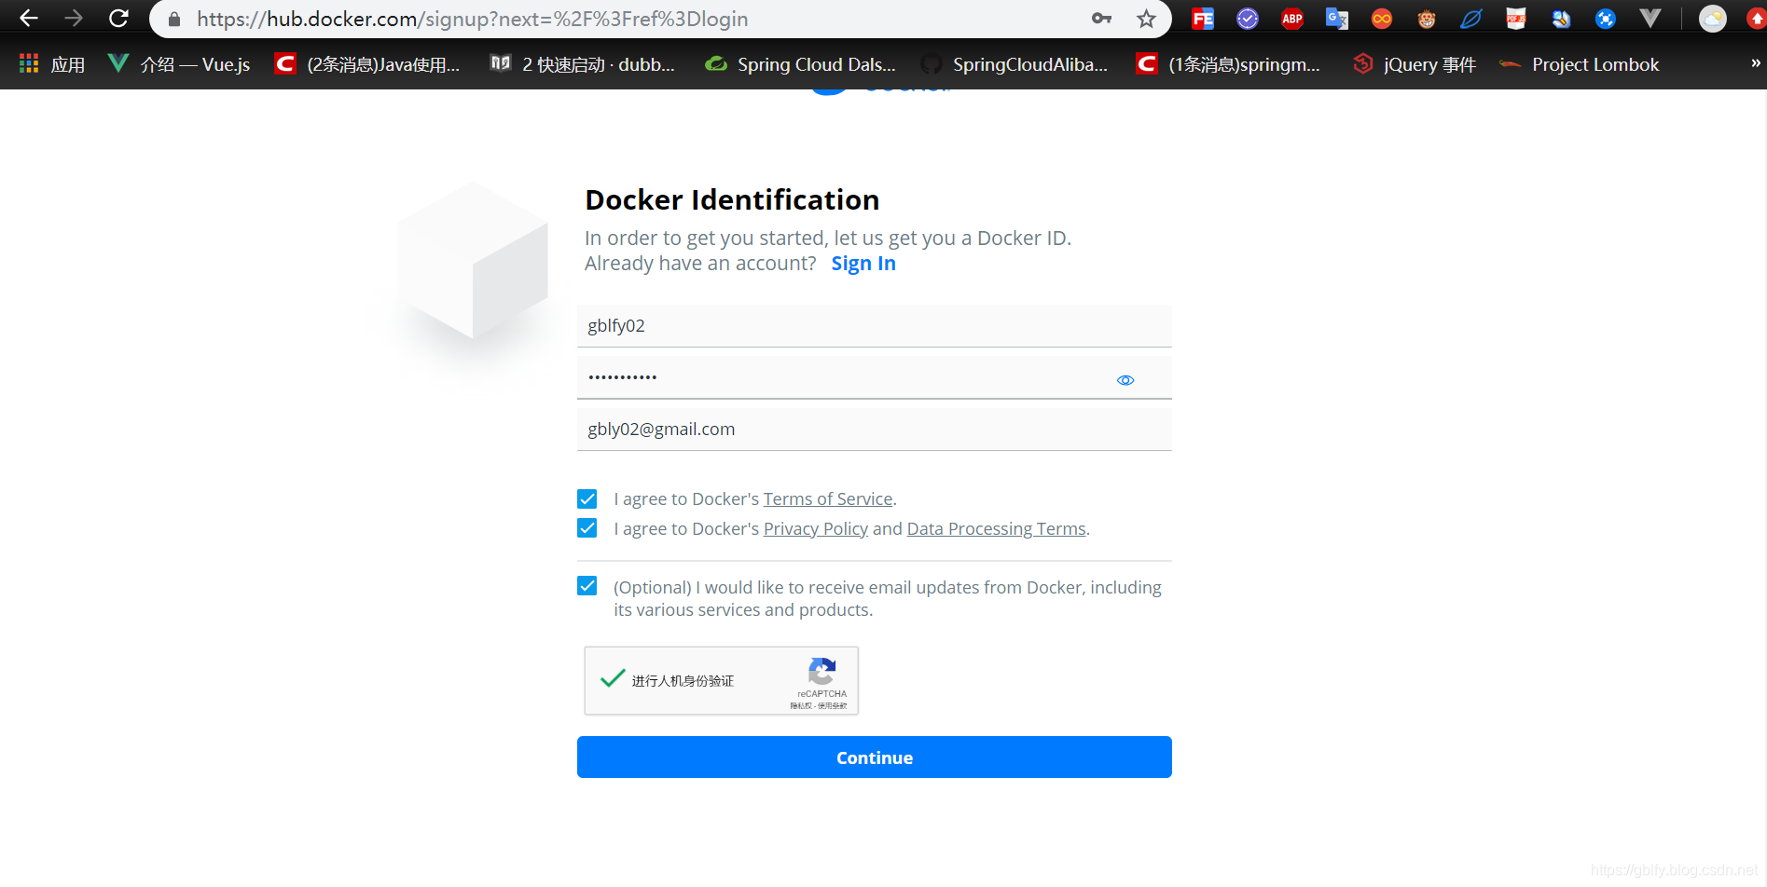Bookmark this page with the star
Viewport: 1767px width, 887px height.
[x=1147, y=19]
